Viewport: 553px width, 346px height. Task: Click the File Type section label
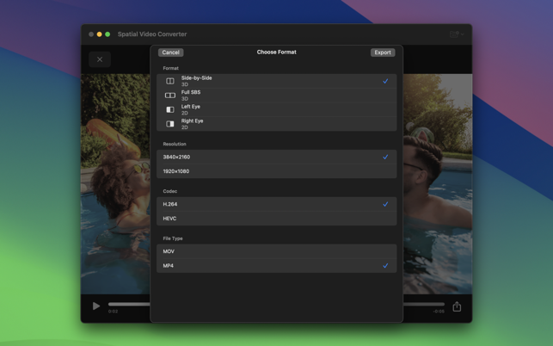click(x=173, y=238)
